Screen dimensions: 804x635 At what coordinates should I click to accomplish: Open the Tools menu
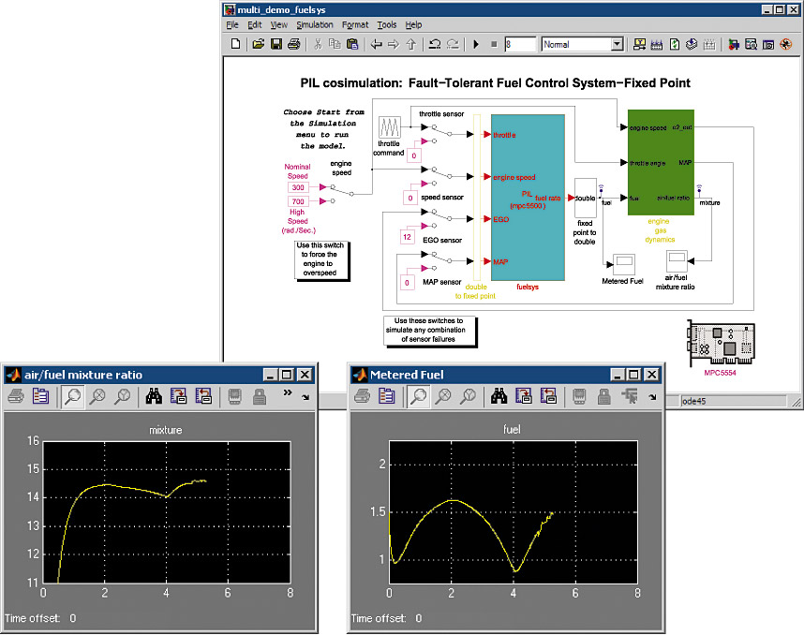click(387, 24)
